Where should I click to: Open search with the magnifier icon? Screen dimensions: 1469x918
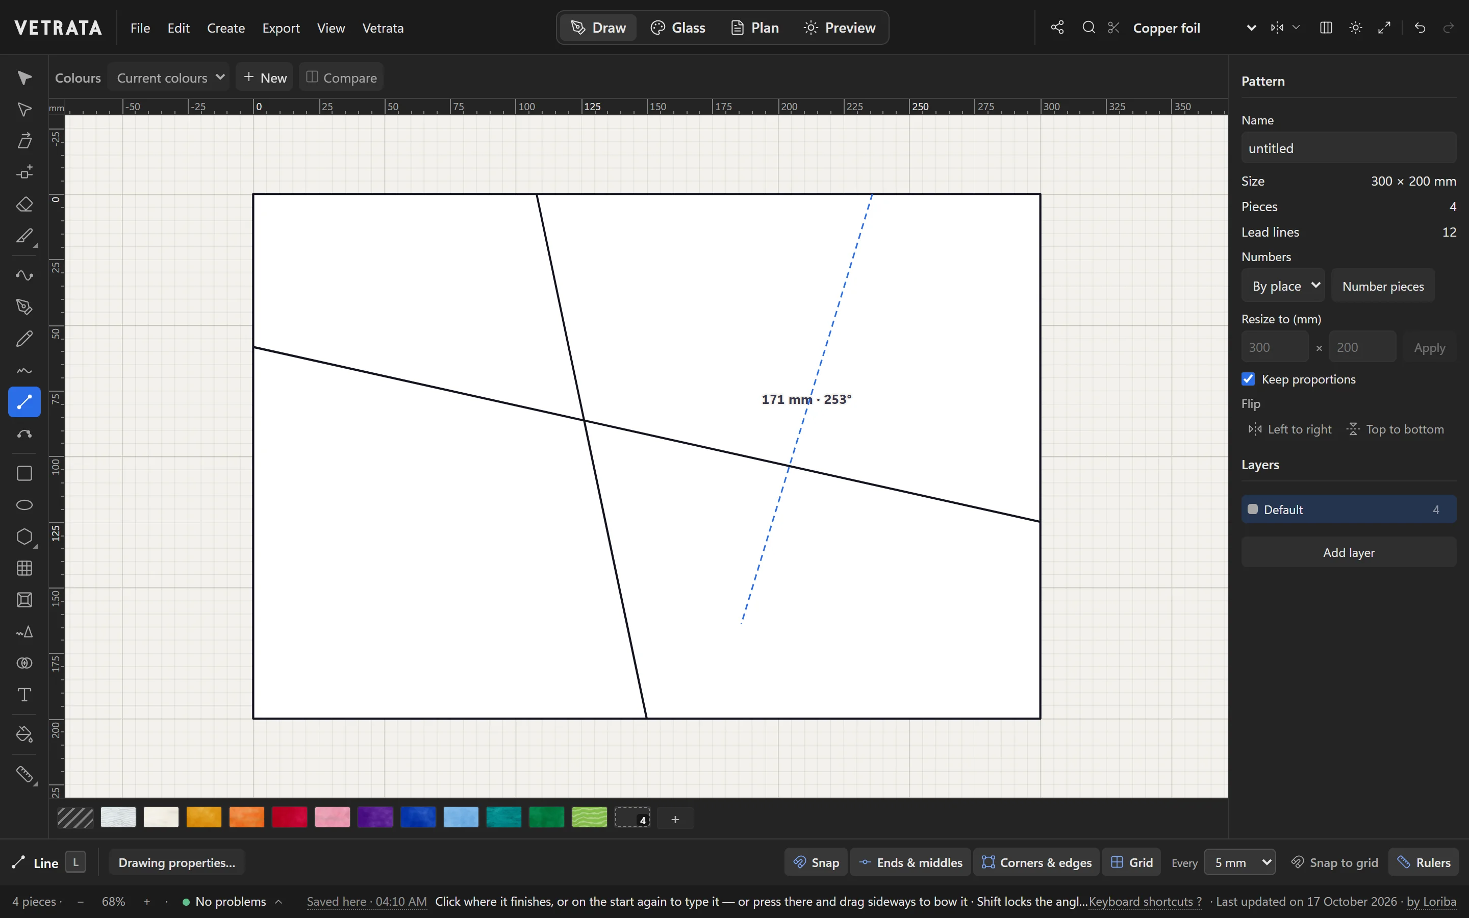(1089, 28)
